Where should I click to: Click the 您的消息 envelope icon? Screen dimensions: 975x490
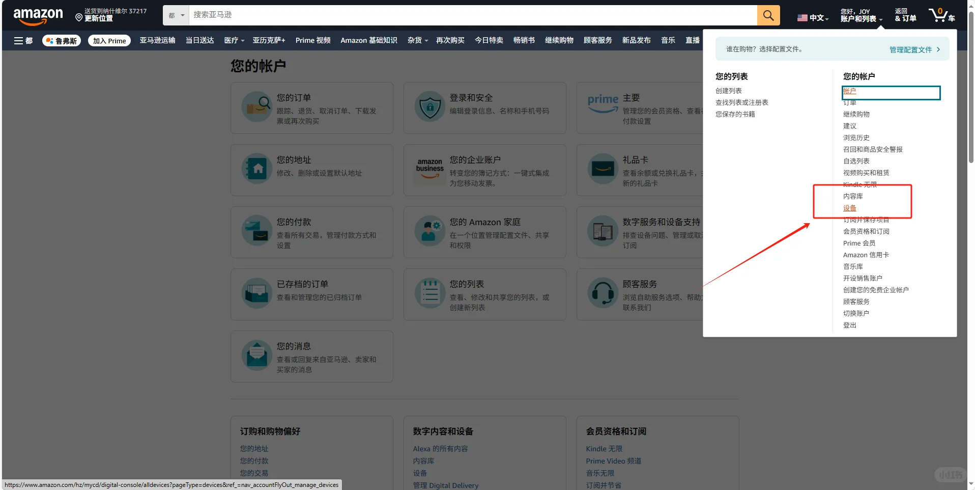coord(257,356)
